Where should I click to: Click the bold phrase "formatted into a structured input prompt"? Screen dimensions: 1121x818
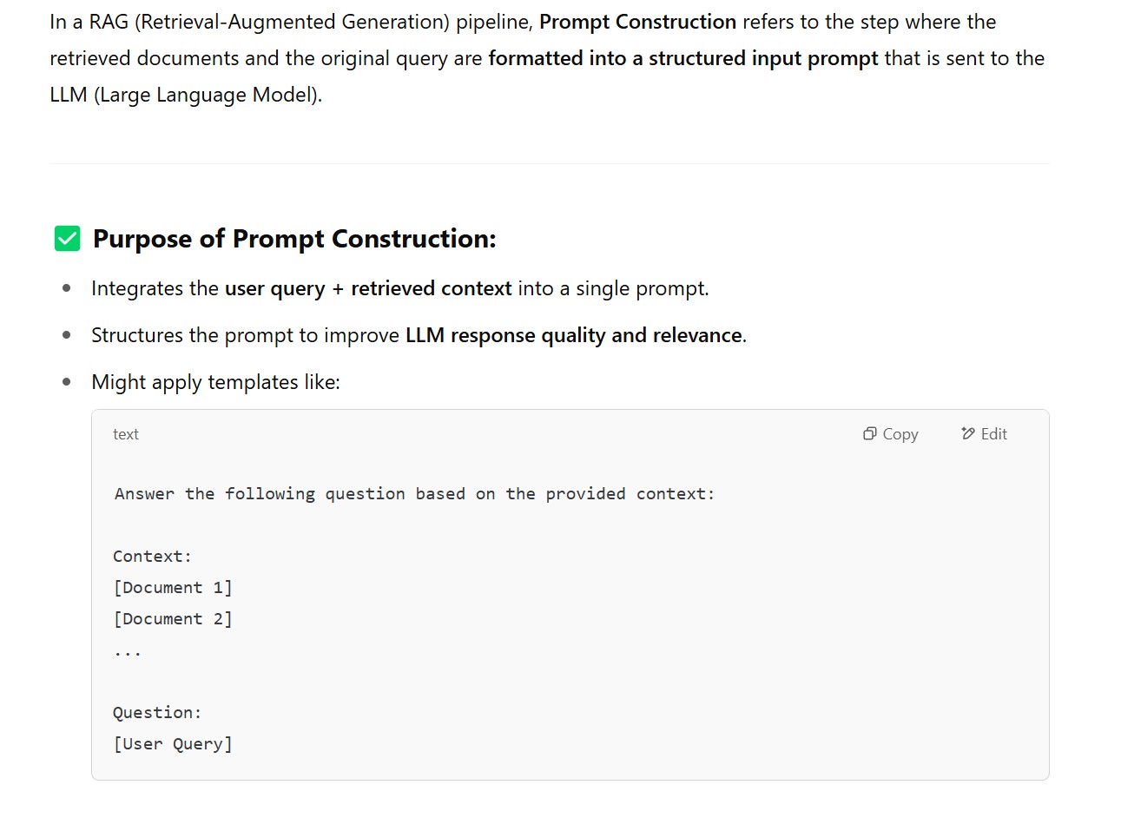682,58
